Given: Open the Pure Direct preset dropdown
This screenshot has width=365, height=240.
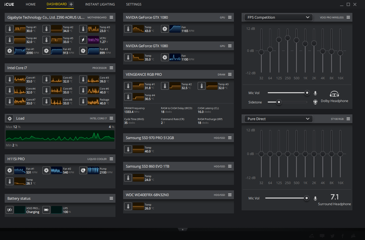Looking at the screenshot, I should tap(278, 119).
